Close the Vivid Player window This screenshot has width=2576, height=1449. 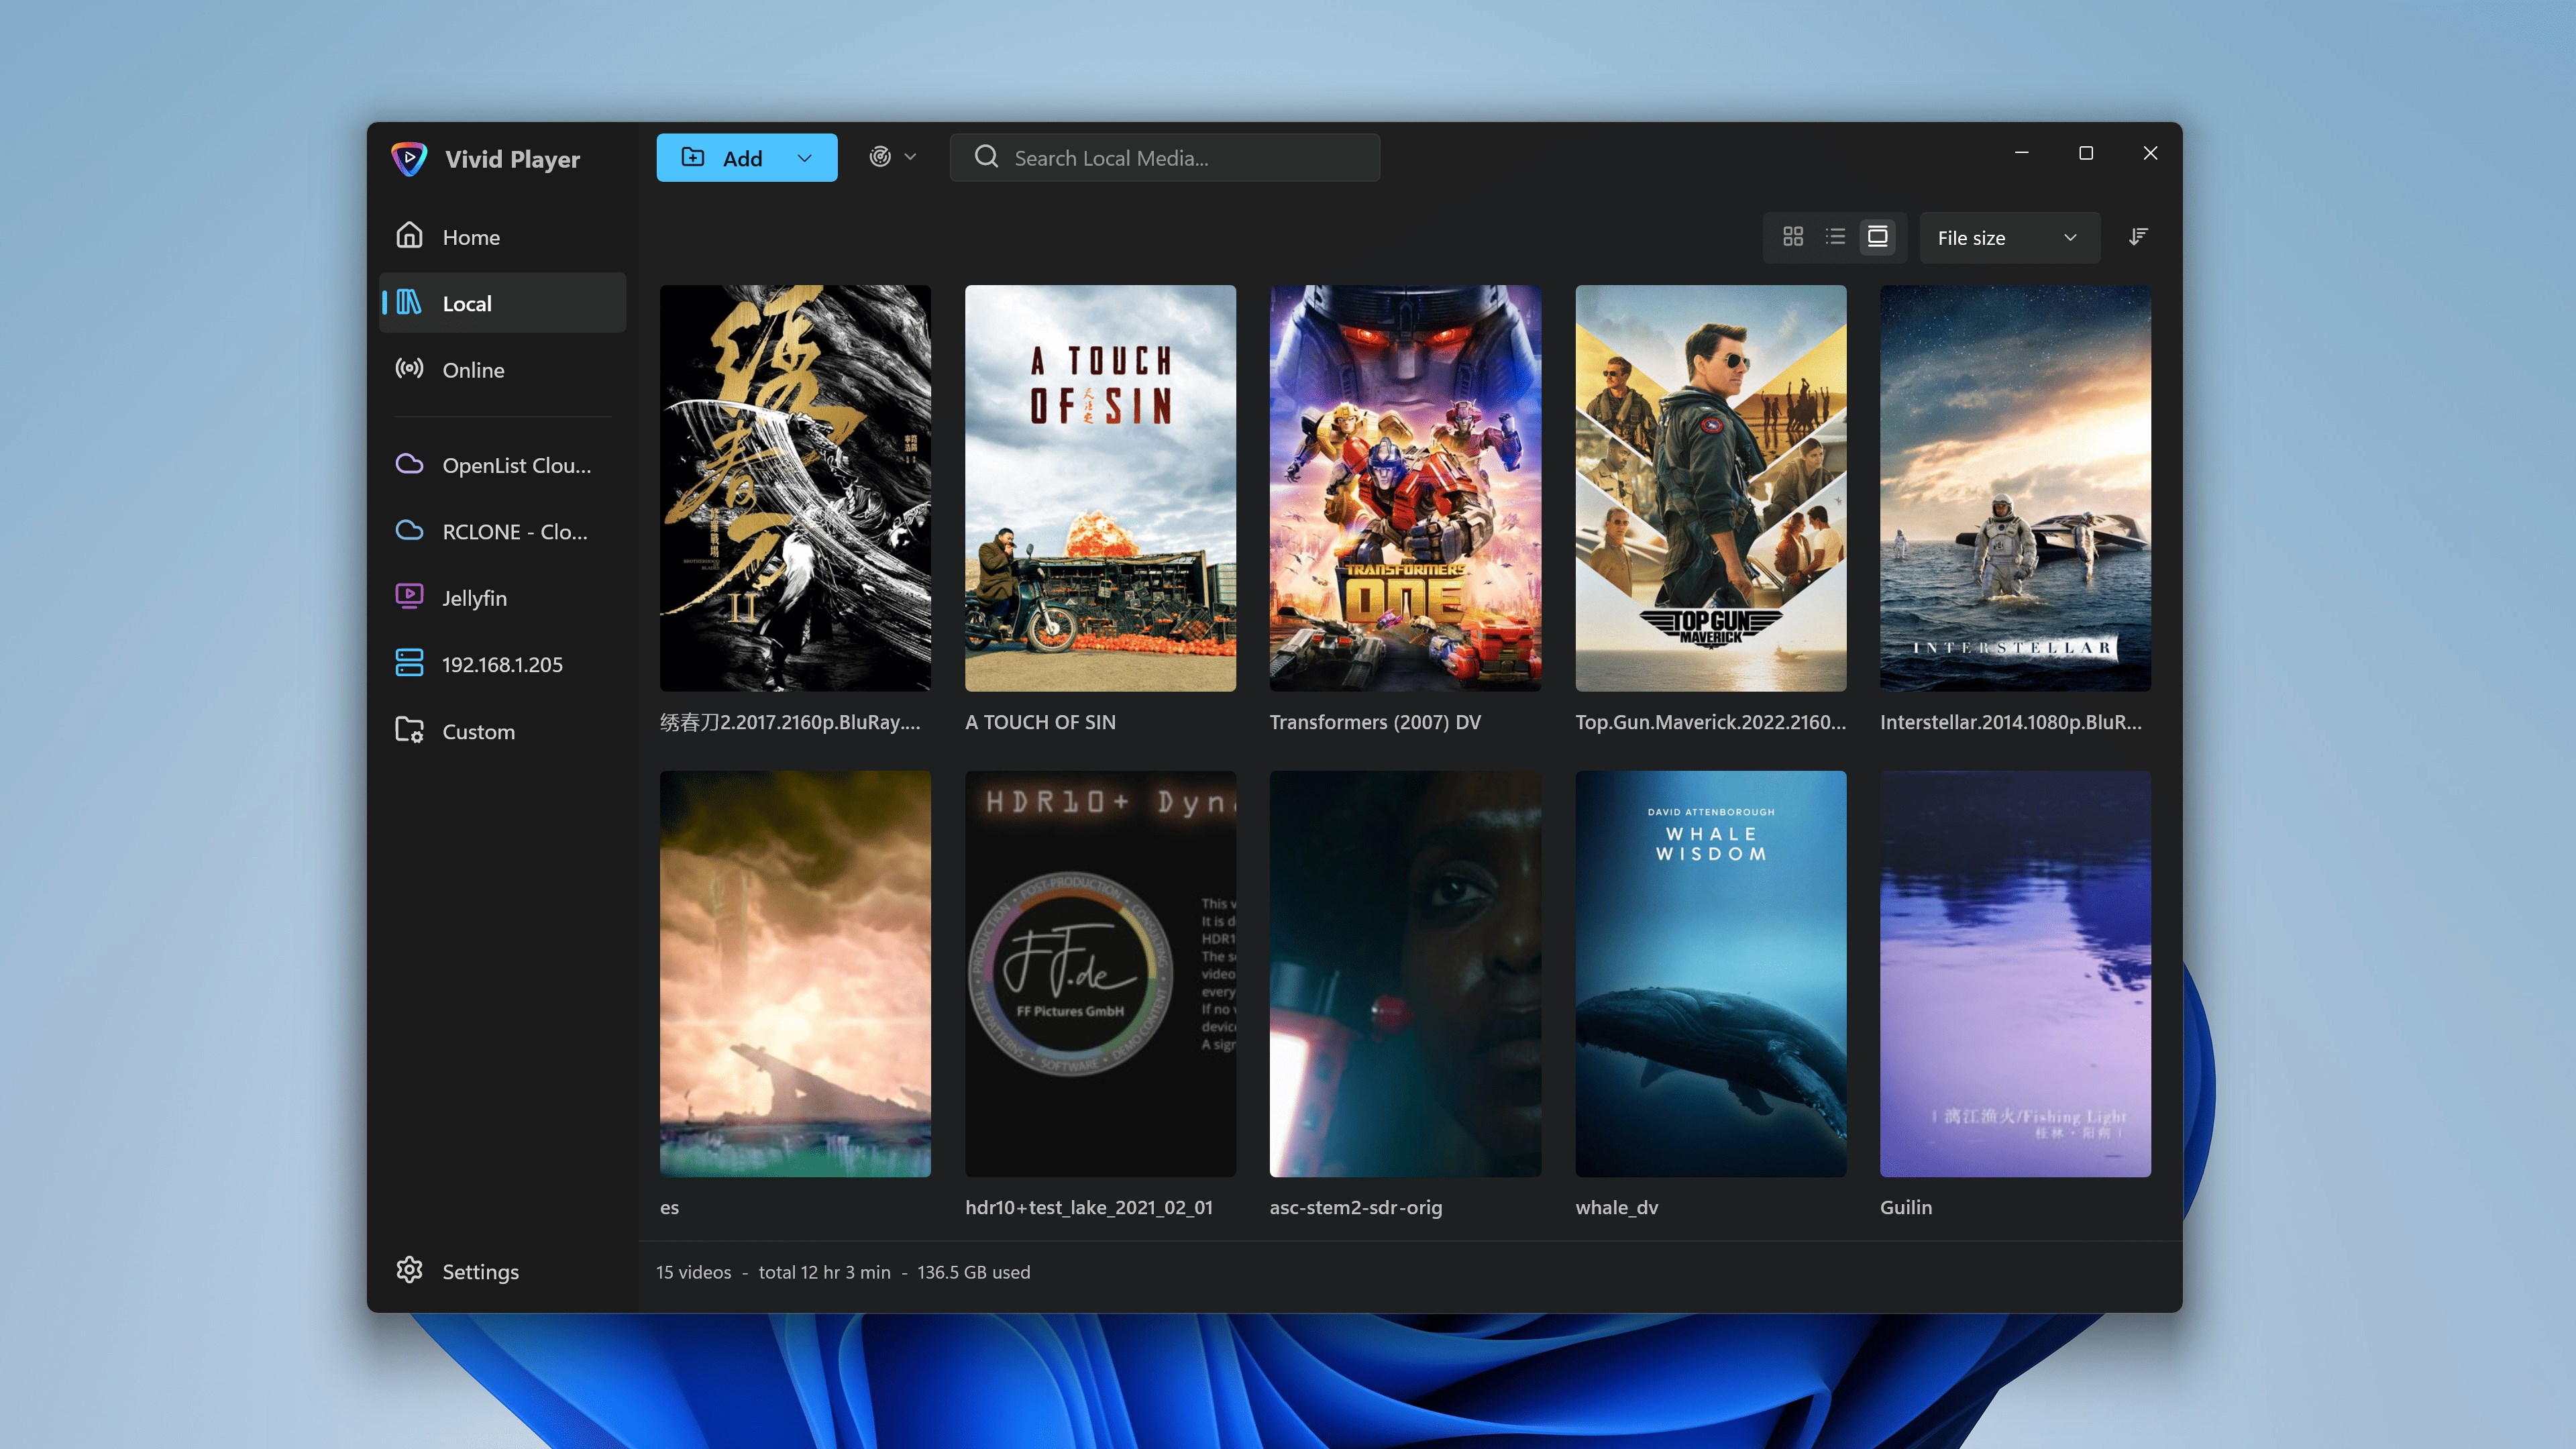pos(2150,153)
